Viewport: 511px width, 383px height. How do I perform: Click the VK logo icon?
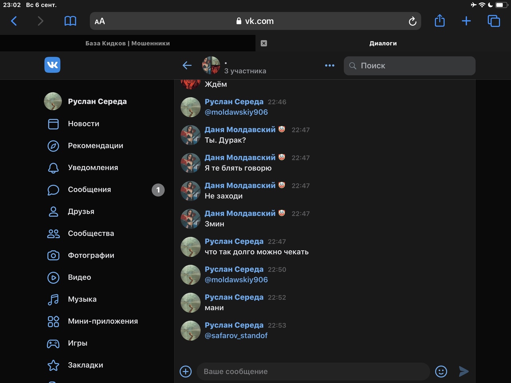click(52, 65)
